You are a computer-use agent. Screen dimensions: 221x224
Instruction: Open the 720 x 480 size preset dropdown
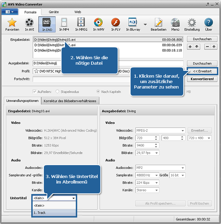coord(200,138)
